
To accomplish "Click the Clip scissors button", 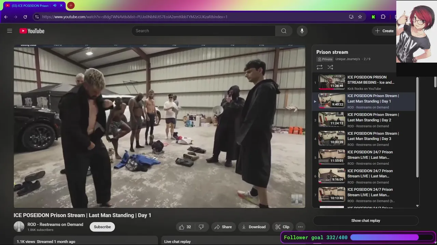I will (282, 227).
